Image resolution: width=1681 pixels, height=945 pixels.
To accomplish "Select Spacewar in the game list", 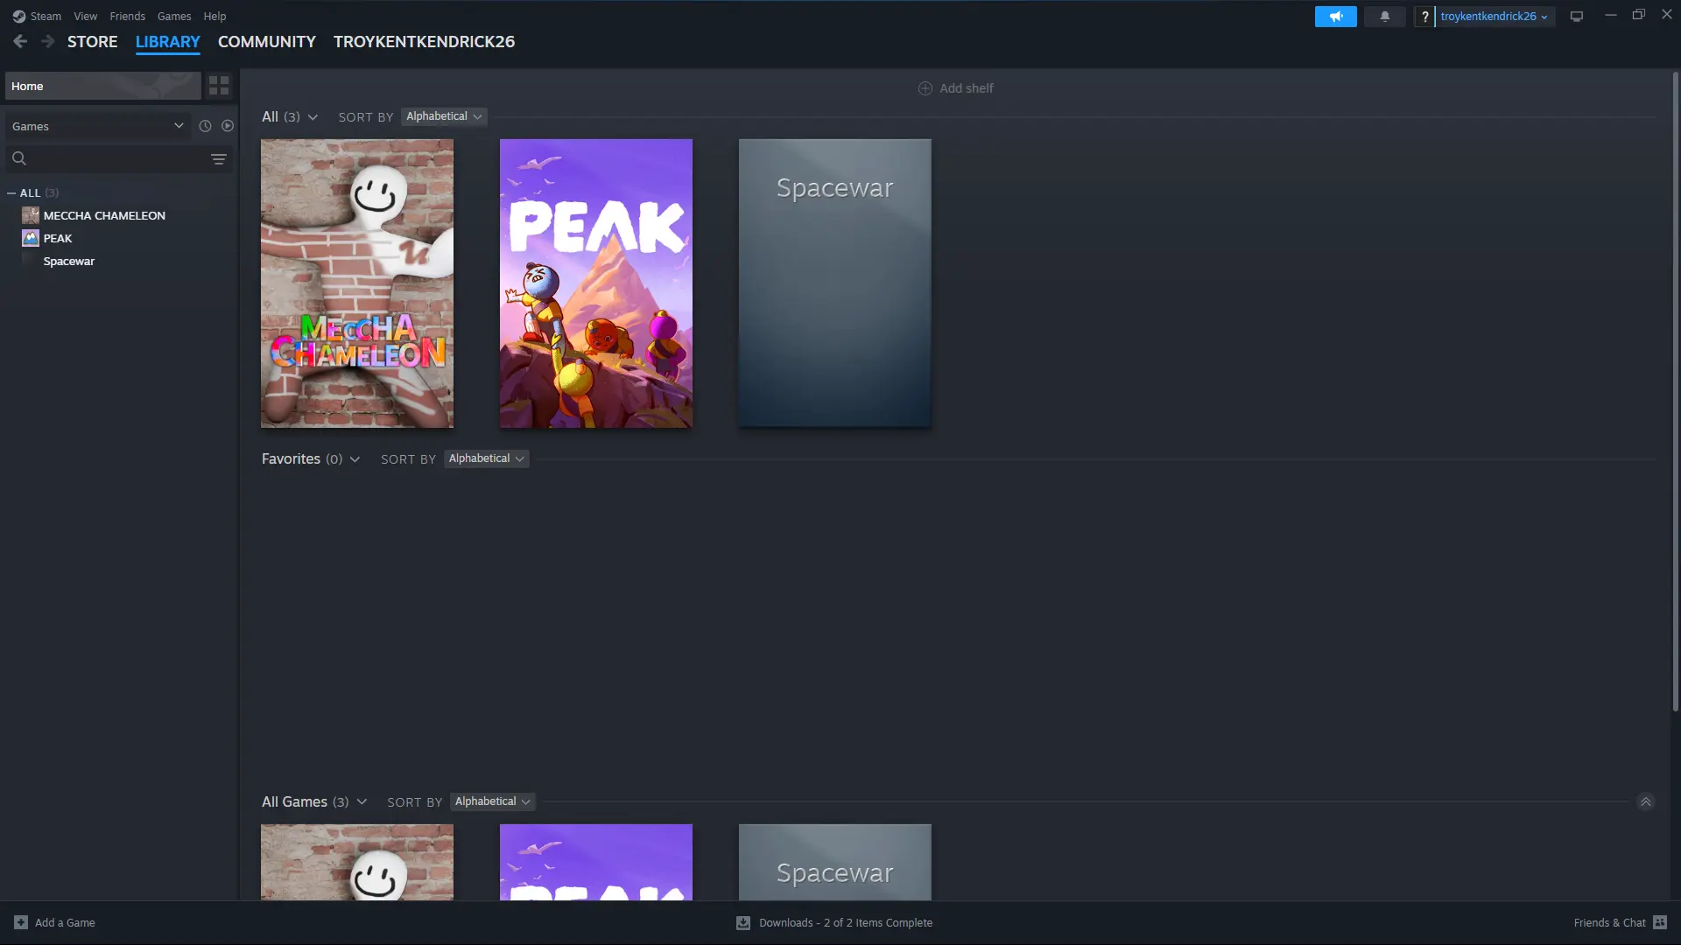I will pos(69,261).
